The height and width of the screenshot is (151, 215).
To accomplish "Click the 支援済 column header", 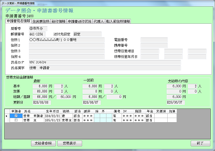I will tap(161, 111).
